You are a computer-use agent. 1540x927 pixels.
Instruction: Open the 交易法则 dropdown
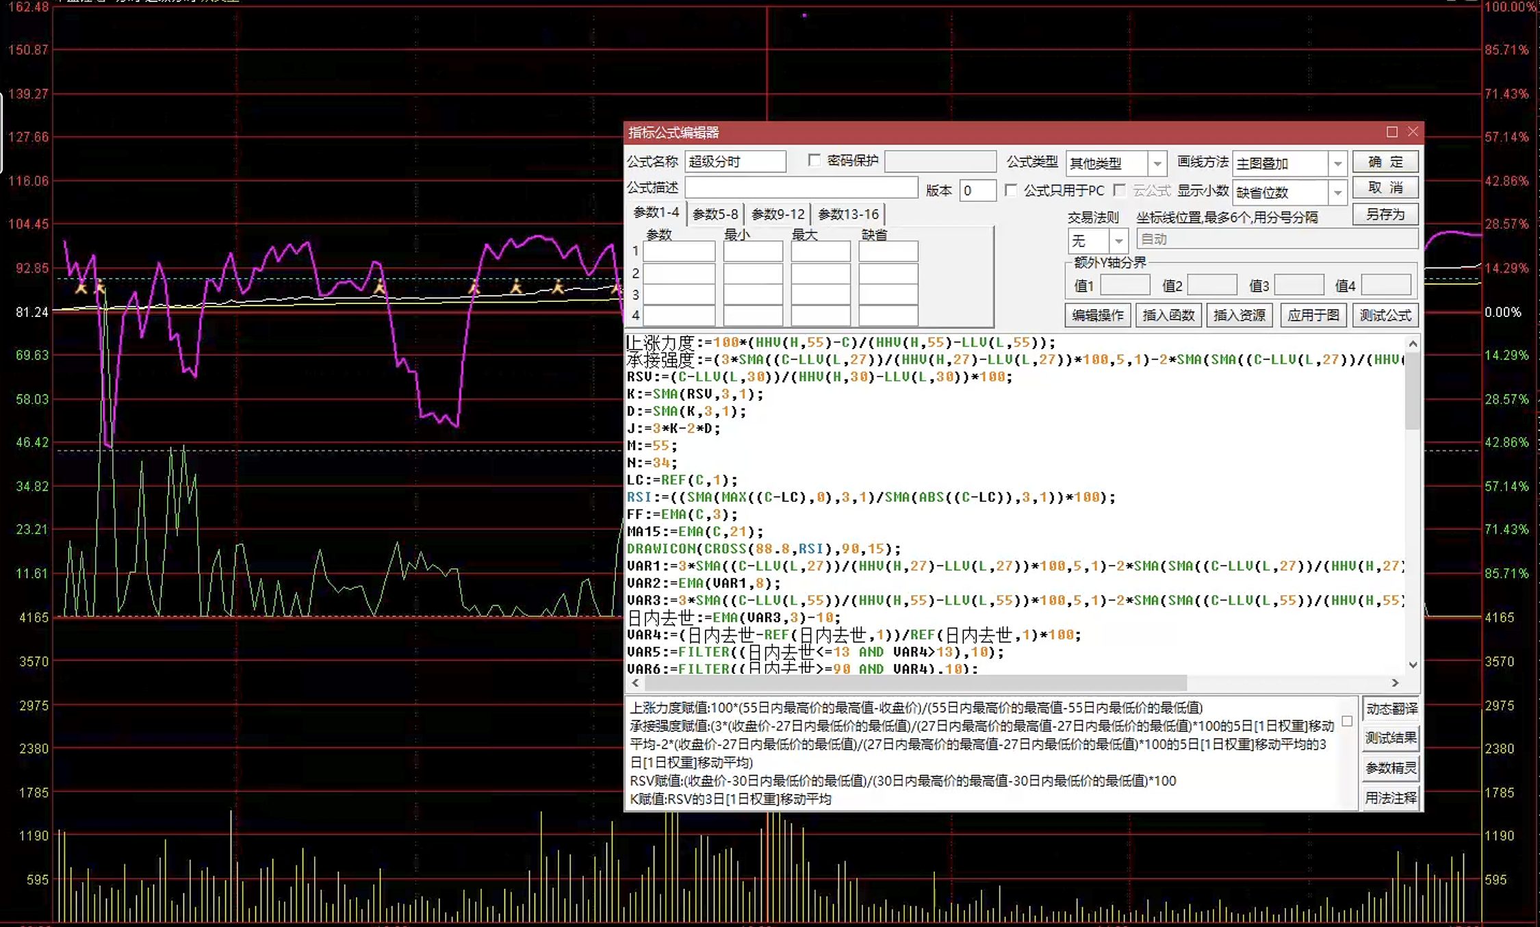pyautogui.click(x=1118, y=241)
